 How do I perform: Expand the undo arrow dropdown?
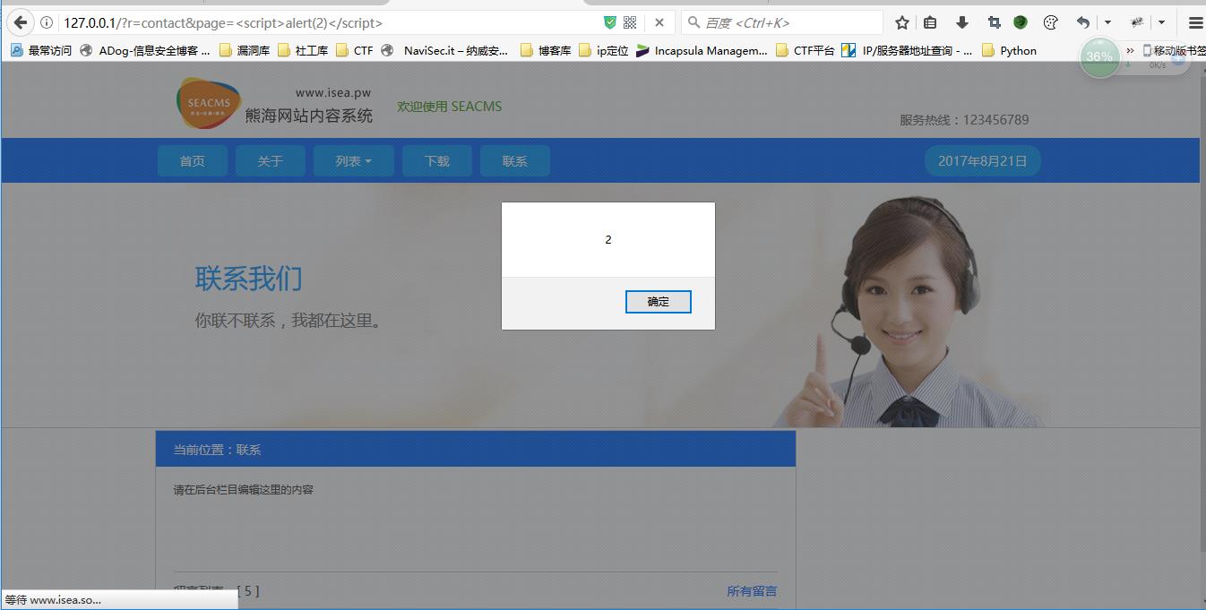coord(1108,22)
